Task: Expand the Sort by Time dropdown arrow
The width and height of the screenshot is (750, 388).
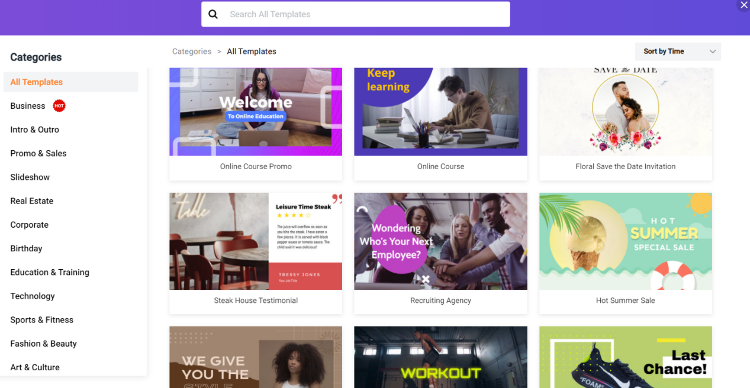Action: click(713, 51)
